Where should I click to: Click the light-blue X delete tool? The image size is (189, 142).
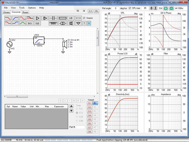tap(89, 23)
